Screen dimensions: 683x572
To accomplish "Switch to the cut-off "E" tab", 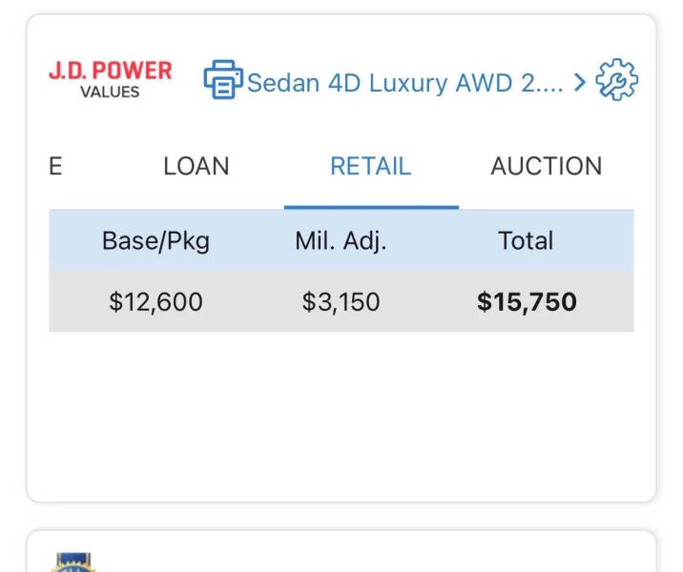I will click(55, 166).
